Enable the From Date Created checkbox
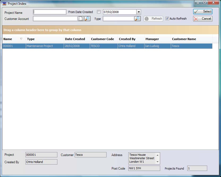The width and height of the screenshot is (221, 177). click(x=99, y=12)
